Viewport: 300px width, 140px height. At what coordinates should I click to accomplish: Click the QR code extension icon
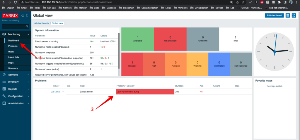(268, 2)
